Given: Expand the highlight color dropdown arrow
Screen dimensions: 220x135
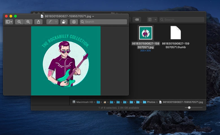Looking at the screenshot, I should coord(56,22).
